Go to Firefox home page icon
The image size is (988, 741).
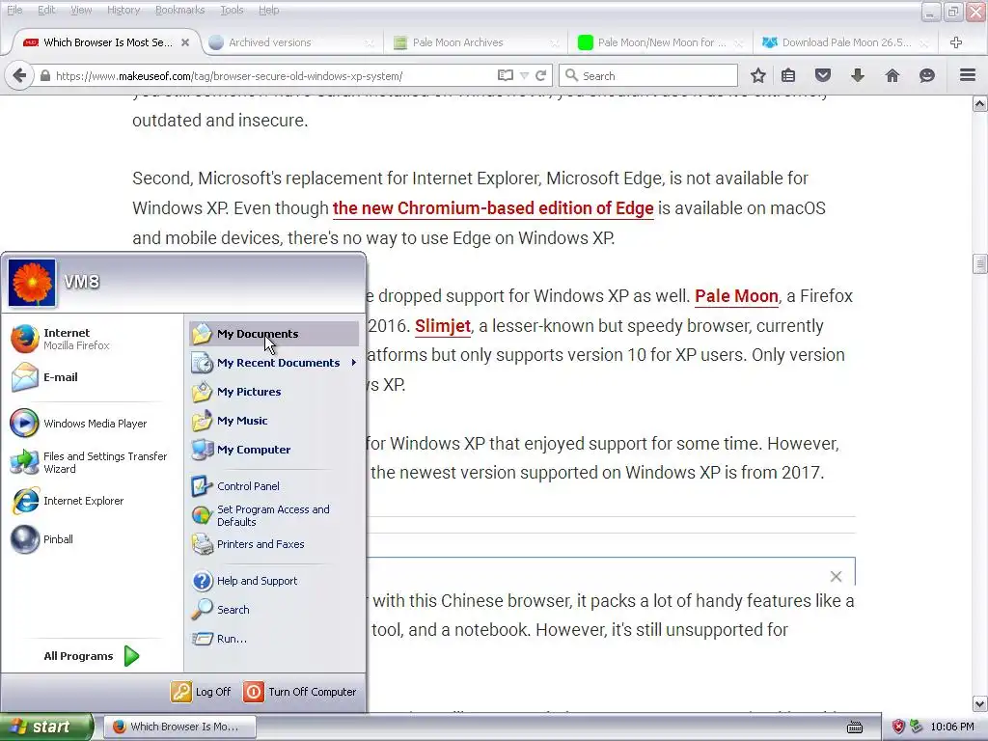892,75
